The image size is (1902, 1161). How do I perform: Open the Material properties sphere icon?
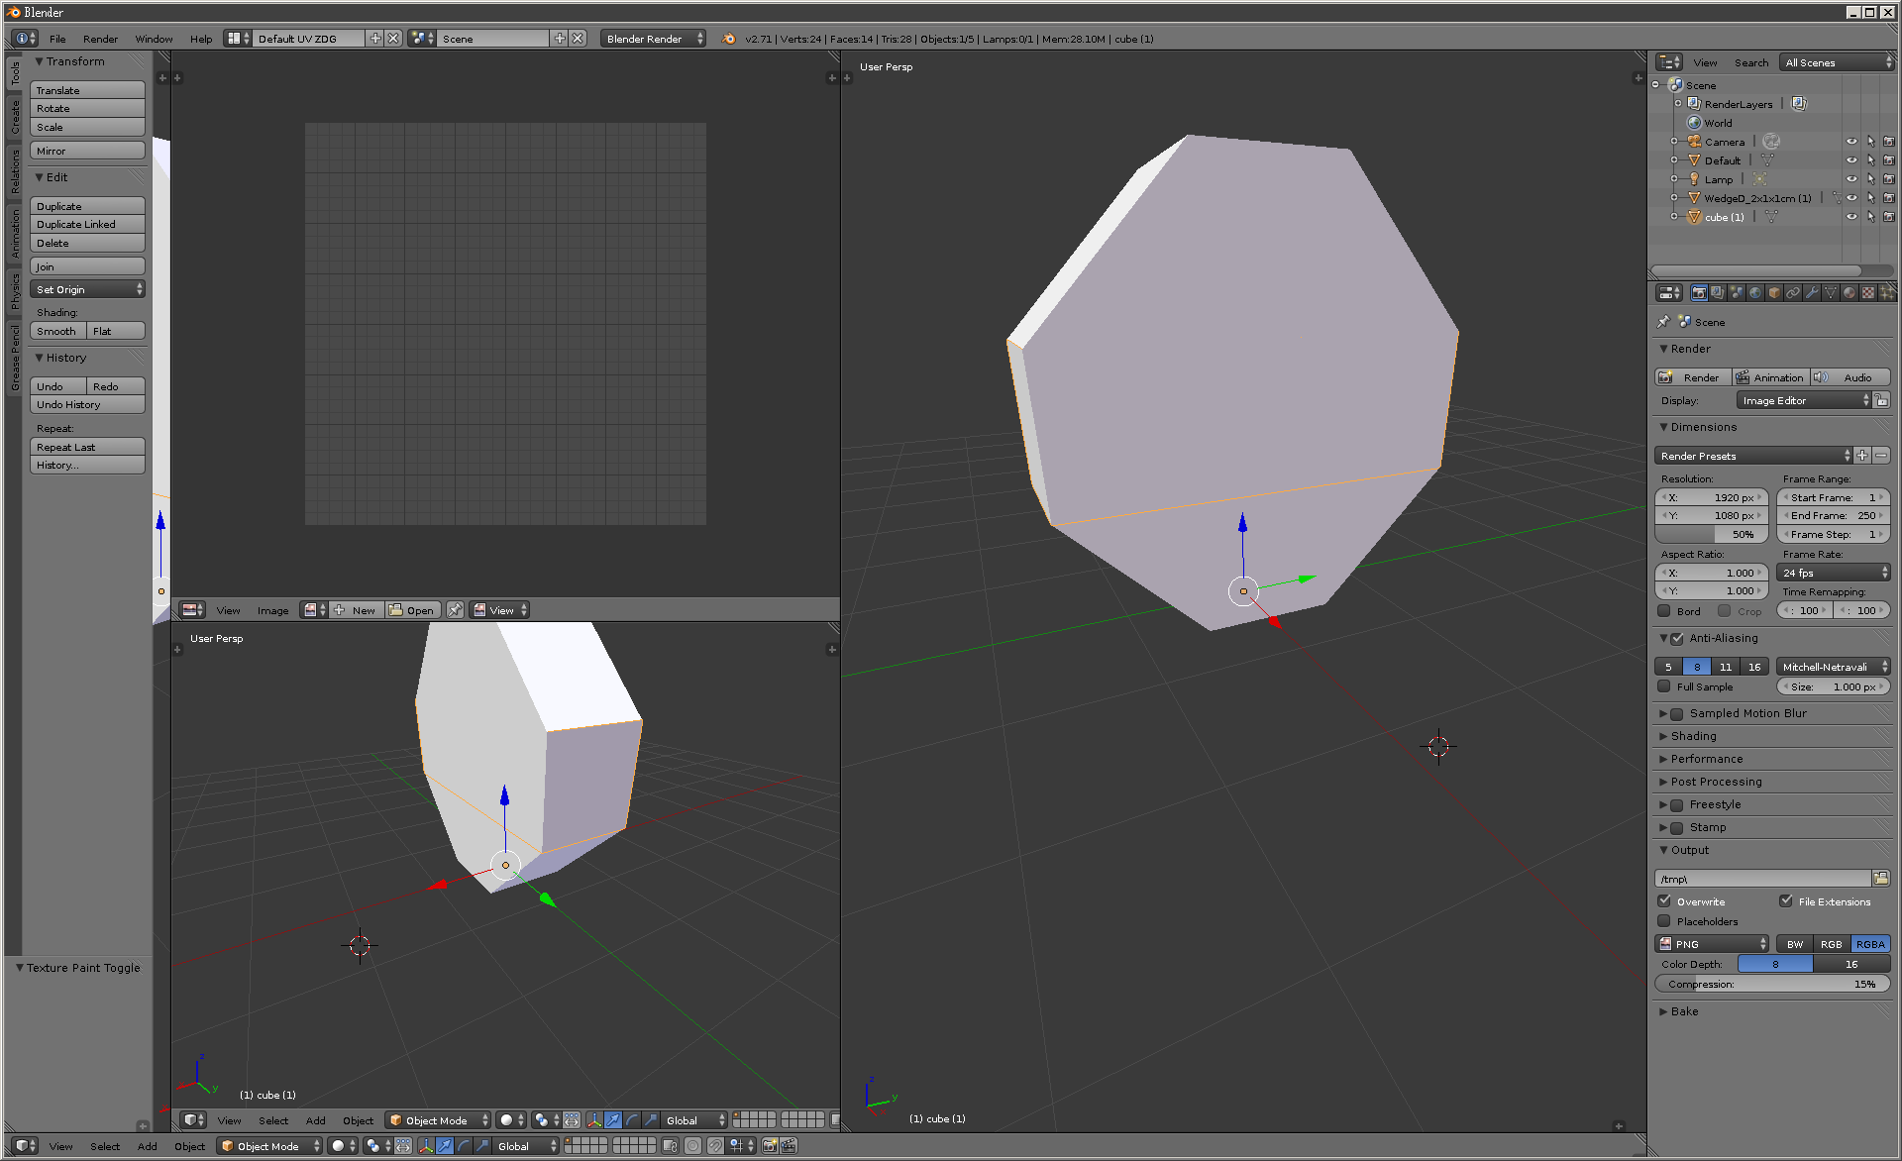click(x=1849, y=292)
